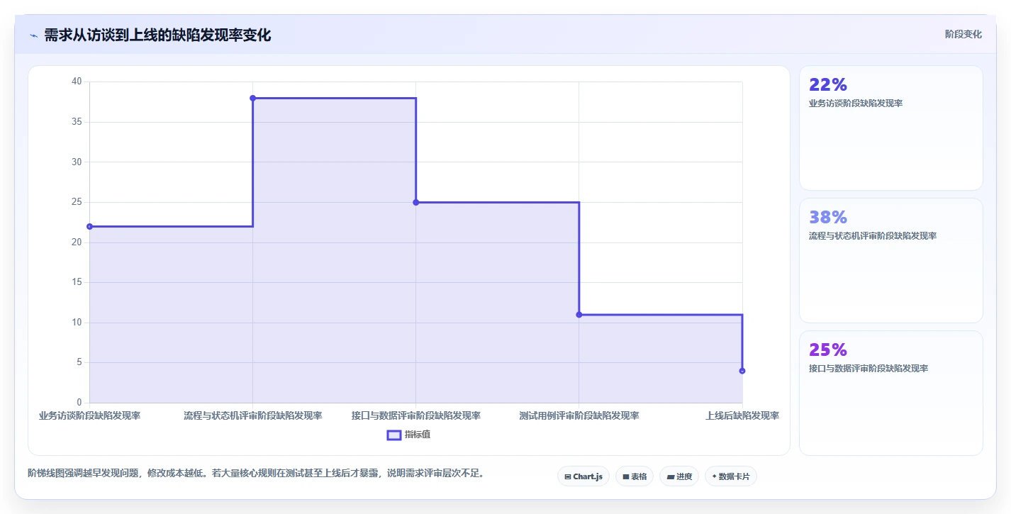The height and width of the screenshot is (514, 1011).
Task: Click the data point at value 25 on chart
Action: (416, 202)
